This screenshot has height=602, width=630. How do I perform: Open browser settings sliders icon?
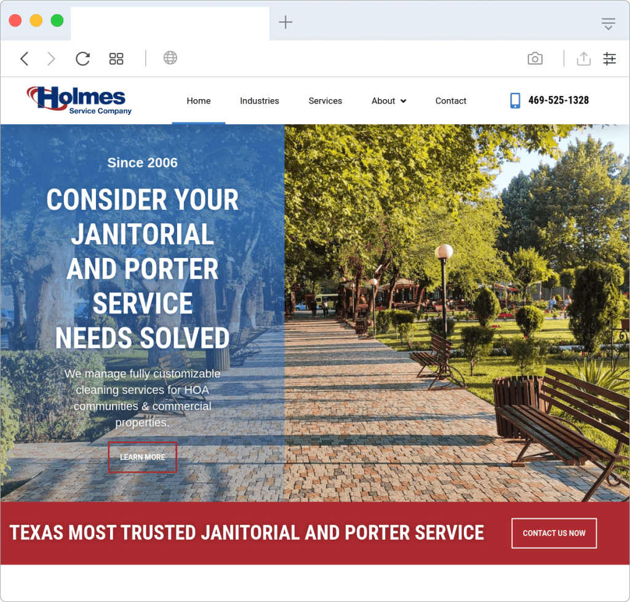pos(609,58)
